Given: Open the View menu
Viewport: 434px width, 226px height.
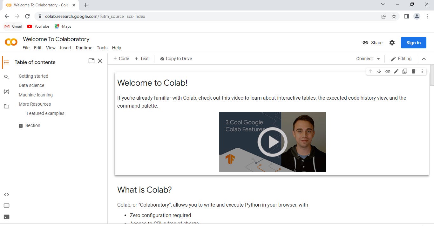Looking at the screenshot, I should click(51, 48).
